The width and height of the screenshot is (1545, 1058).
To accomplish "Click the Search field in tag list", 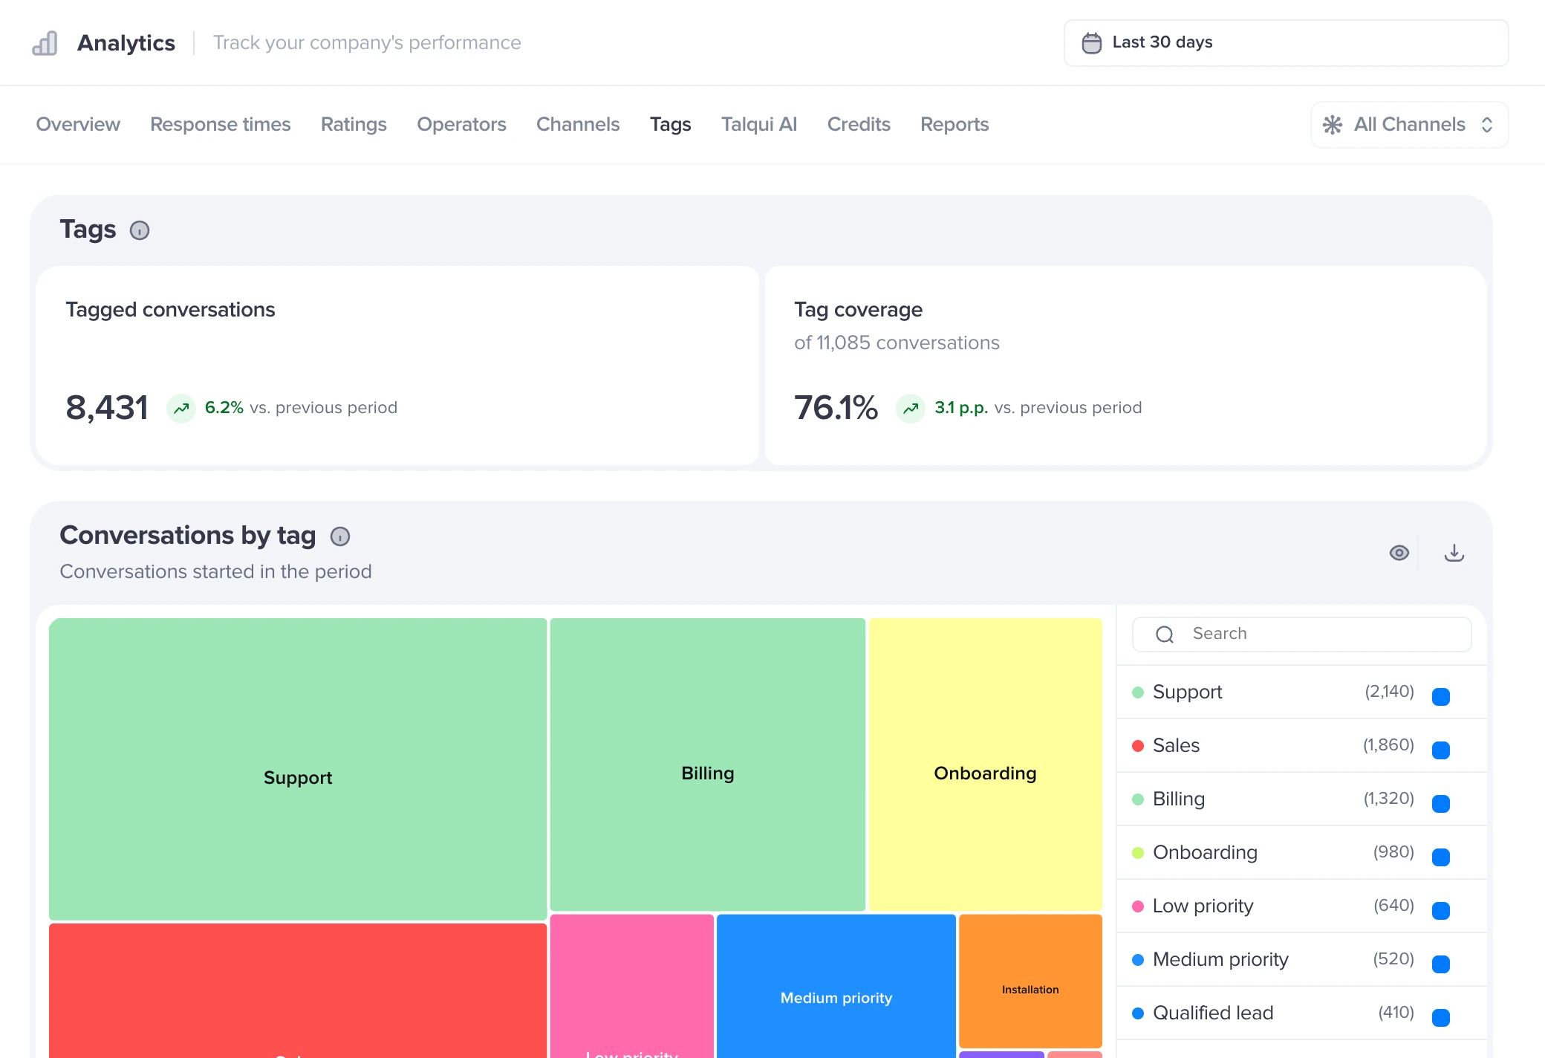I will pos(1301,634).
